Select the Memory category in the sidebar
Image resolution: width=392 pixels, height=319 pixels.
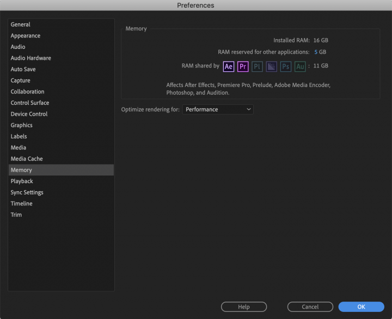pyautogui.click(x=61, y=170)
